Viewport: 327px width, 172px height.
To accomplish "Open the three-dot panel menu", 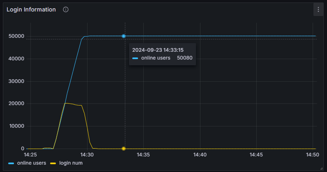I will (x=318, y=9).
